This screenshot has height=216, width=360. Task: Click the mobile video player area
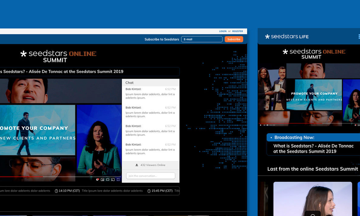tap(309, 95)
